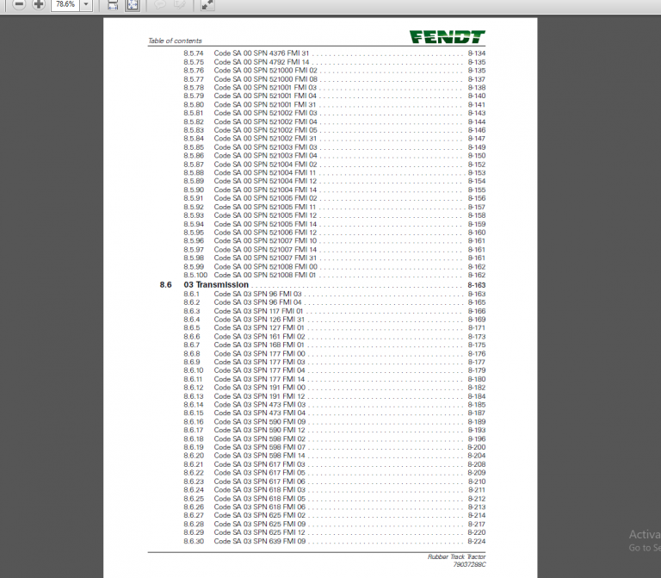This screenshot has width=661, height=578.
Task: Click 'Code SA 00 SPN 521006 FMI 12'
Action: [265, 233]
